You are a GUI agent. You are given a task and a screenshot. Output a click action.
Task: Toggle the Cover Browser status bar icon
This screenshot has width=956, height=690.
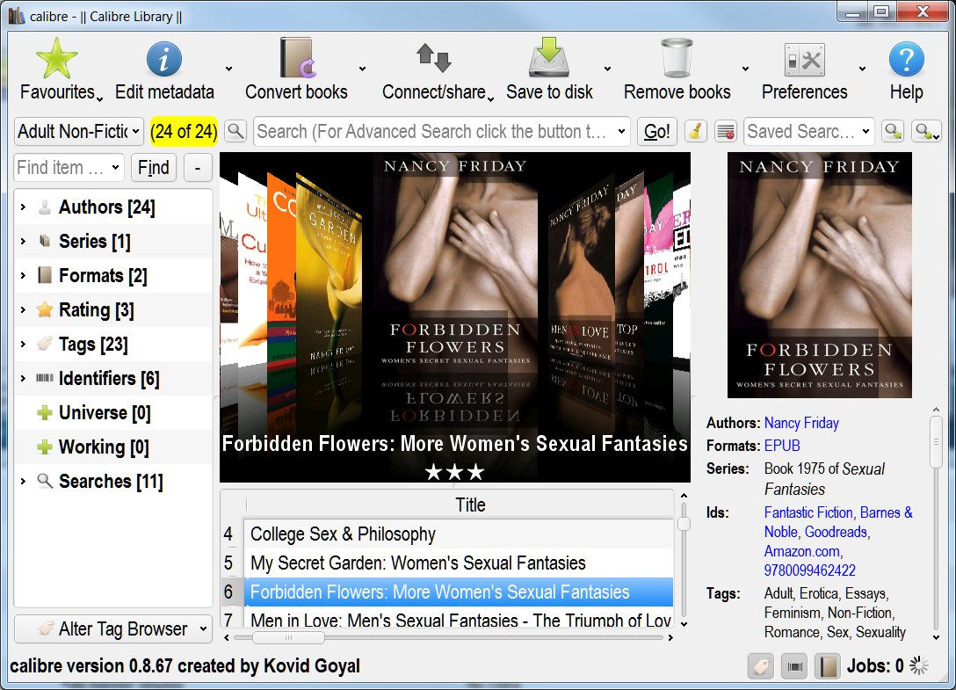click(794, 666)
